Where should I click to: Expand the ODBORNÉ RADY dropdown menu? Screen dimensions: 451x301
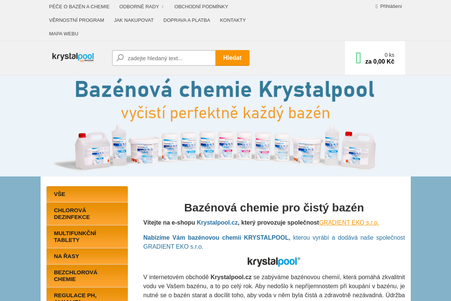coord(141,6)
